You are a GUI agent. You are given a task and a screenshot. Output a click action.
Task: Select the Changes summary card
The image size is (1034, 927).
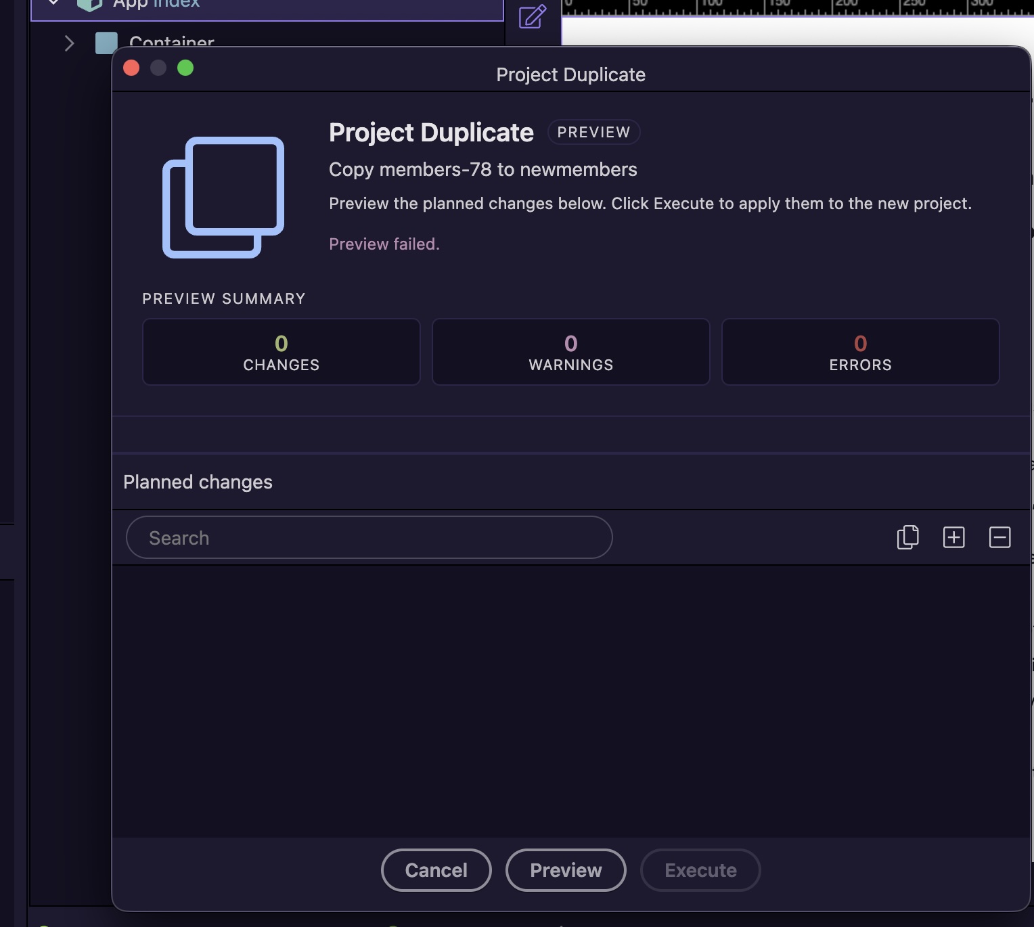[x=281, y=352]
